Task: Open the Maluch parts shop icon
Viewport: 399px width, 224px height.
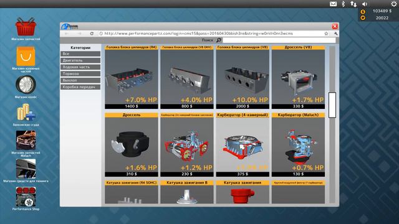Action: click(x=26, y=141)
